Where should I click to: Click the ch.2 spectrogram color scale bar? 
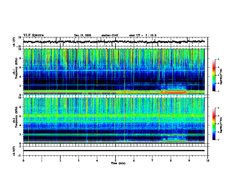[214, 124]
